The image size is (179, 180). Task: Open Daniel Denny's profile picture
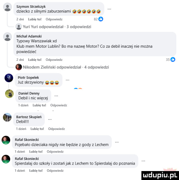(9, 94)
